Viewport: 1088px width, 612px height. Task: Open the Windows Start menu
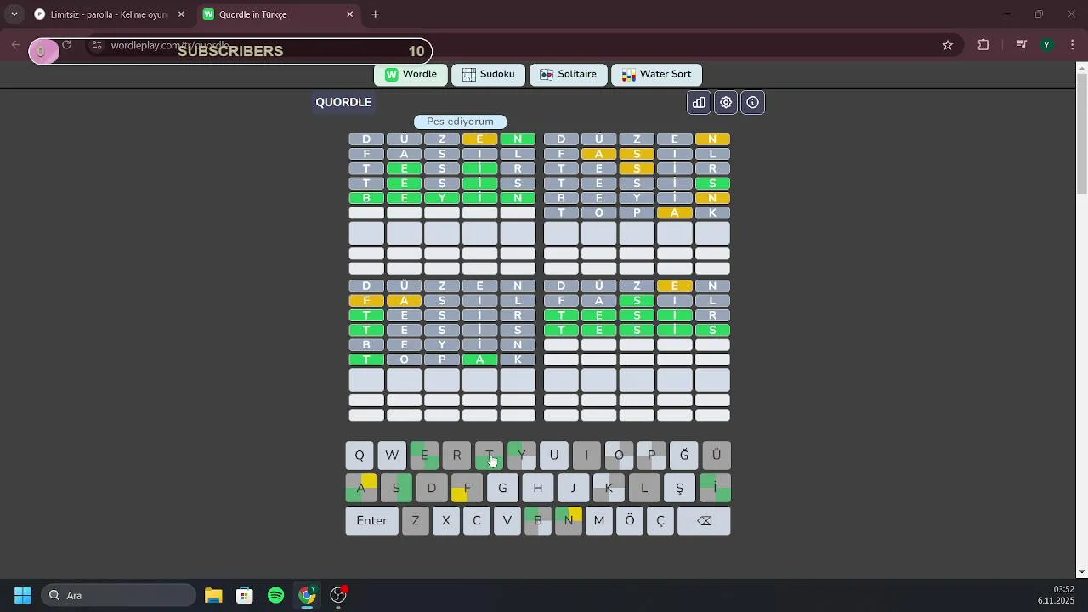23,595
